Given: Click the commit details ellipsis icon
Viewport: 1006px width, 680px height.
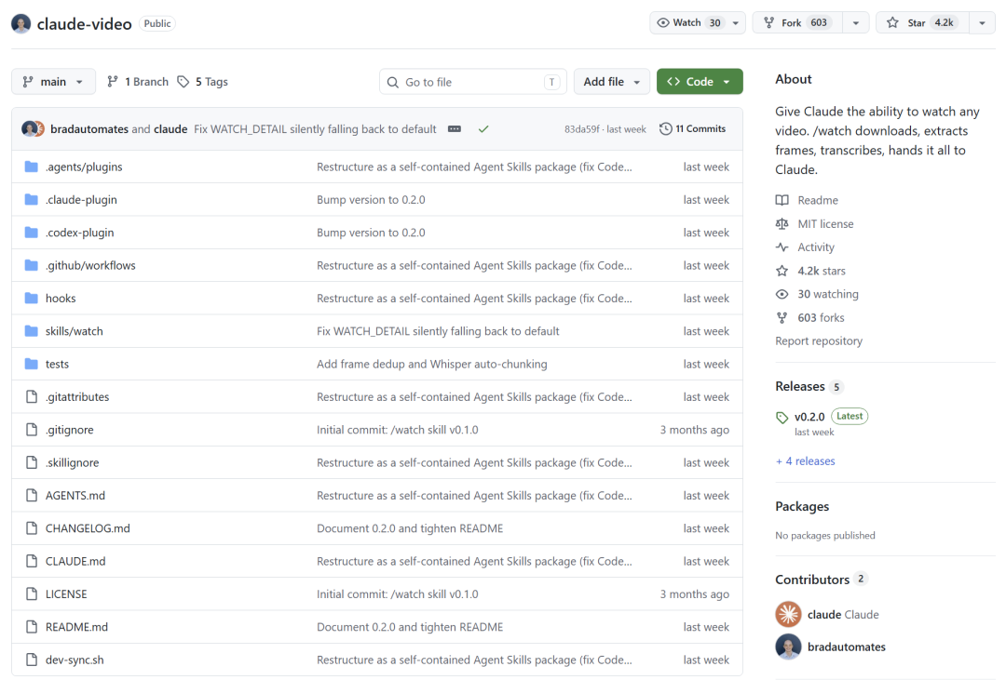Looking at the screenshot, I should [x=455, y=128].
